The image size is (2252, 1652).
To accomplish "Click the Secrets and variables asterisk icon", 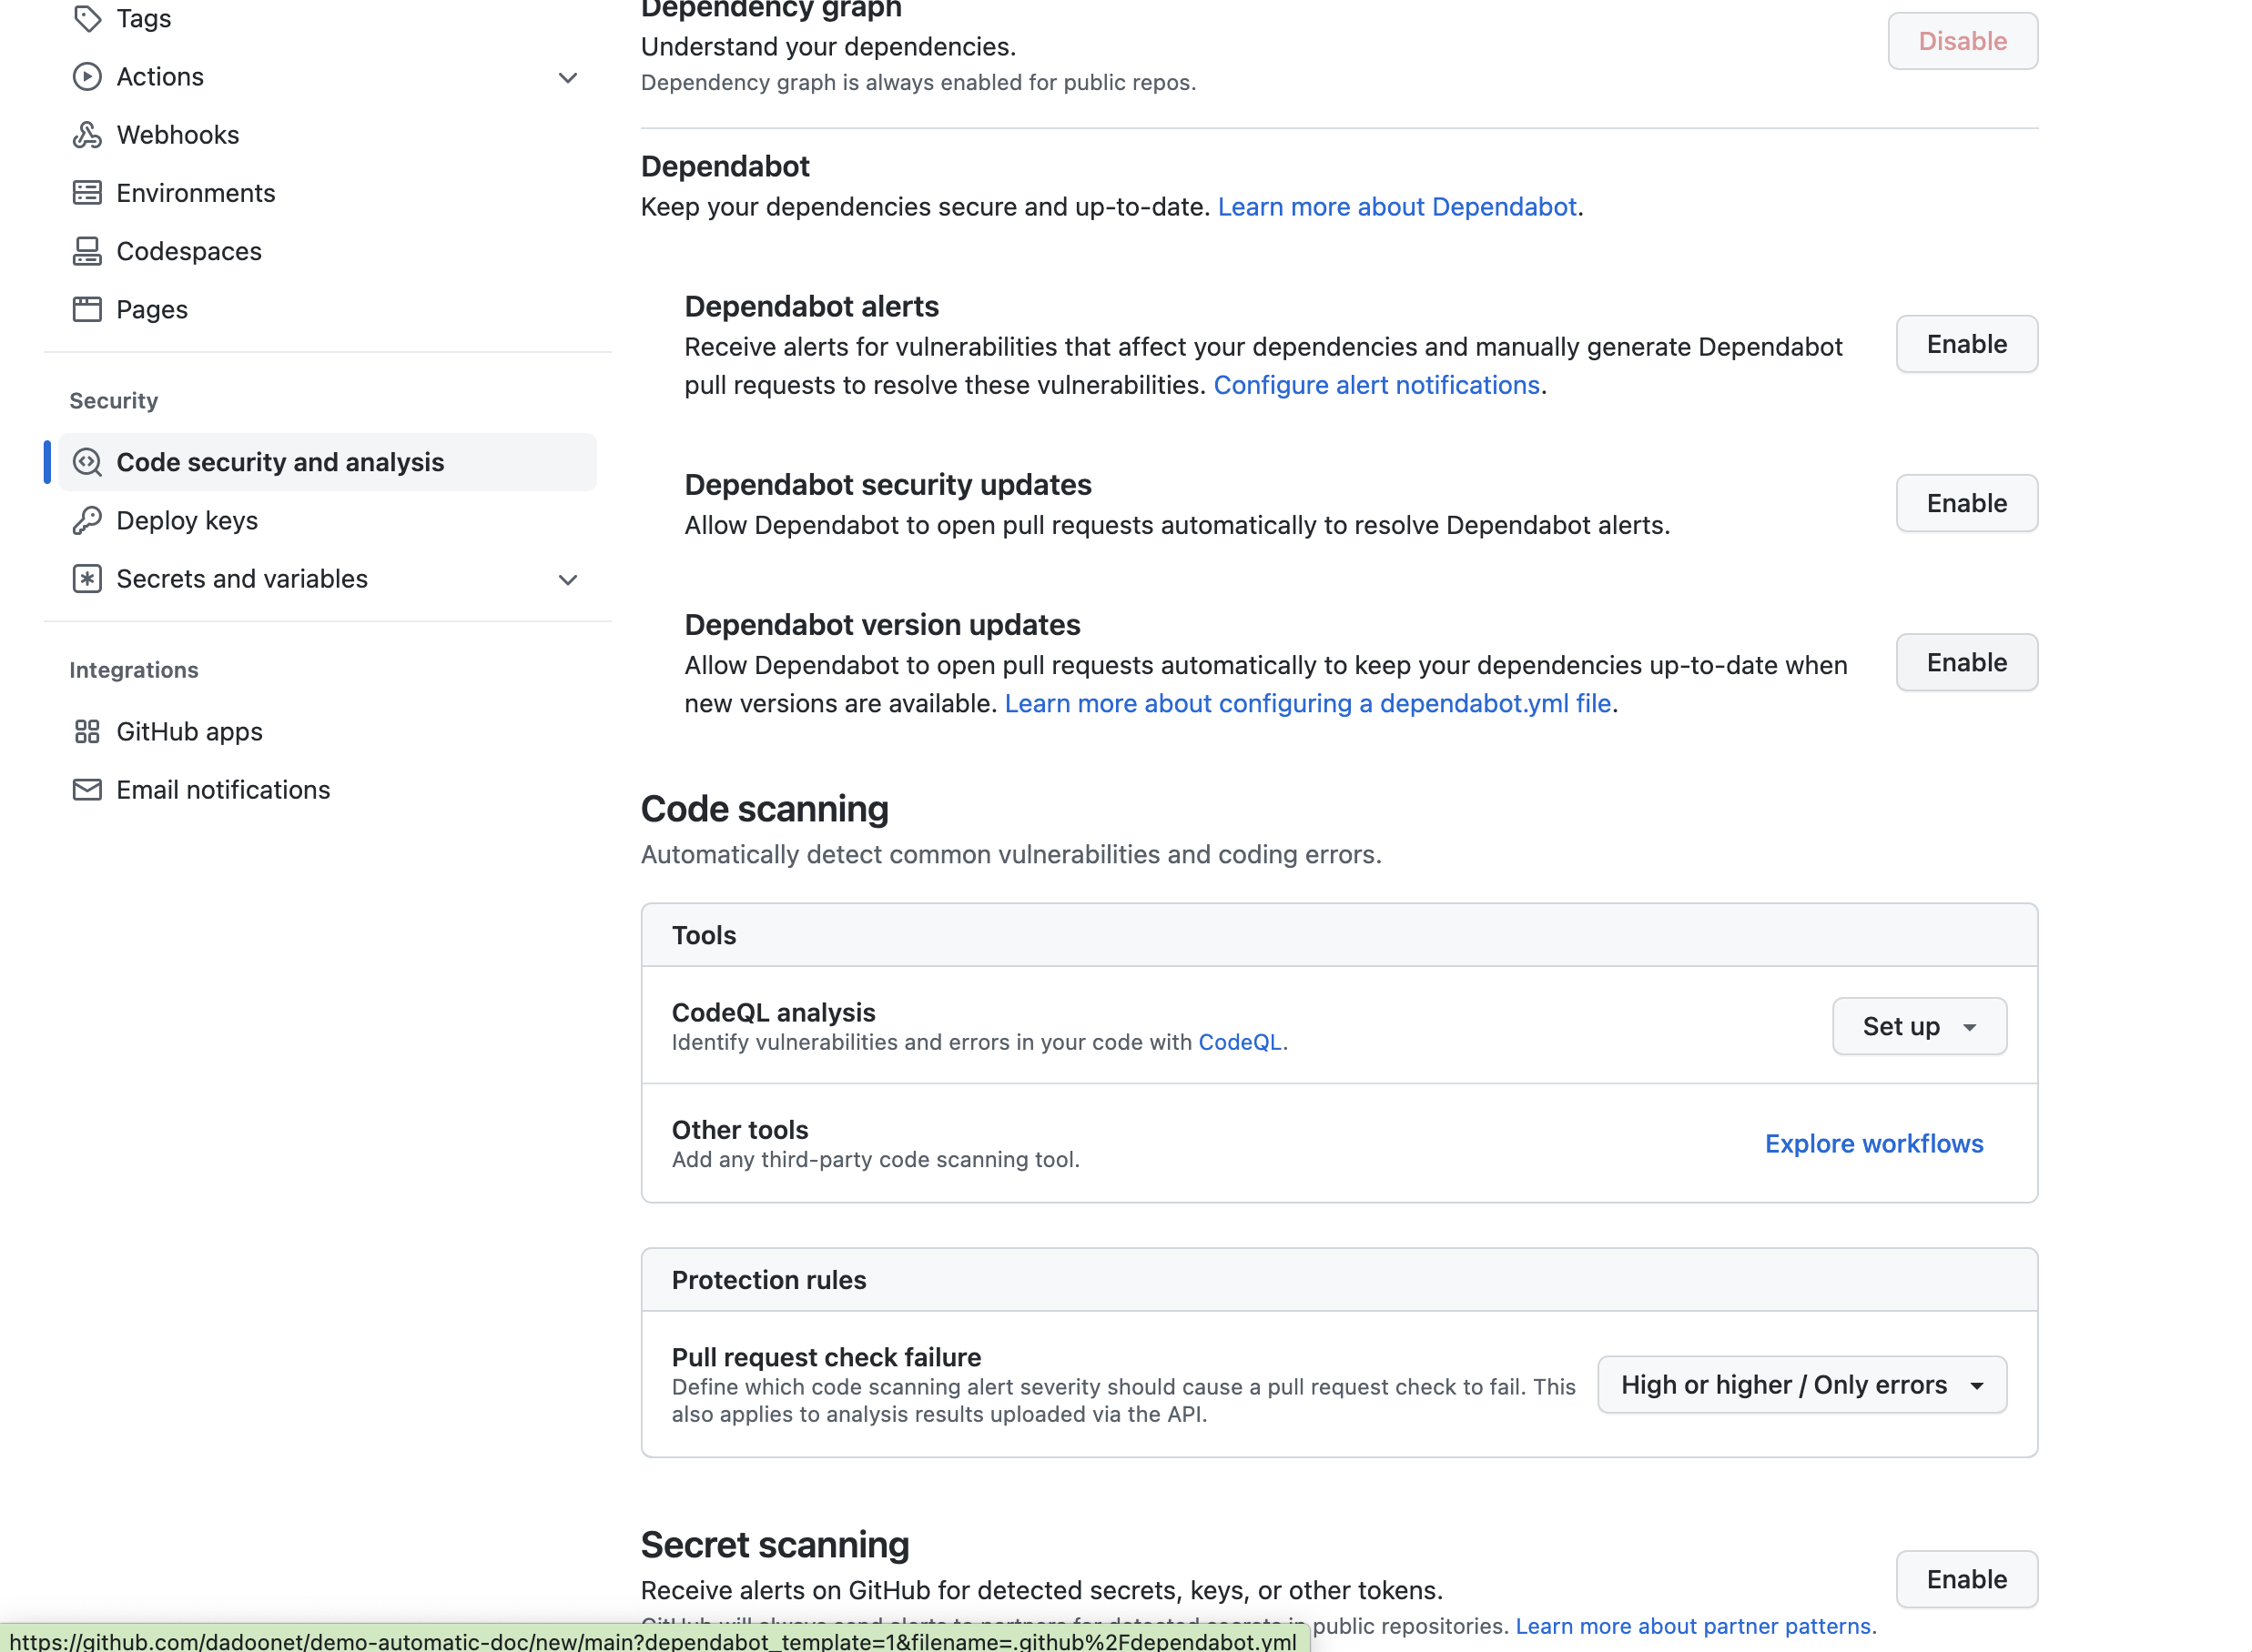I will coord(87,579).
